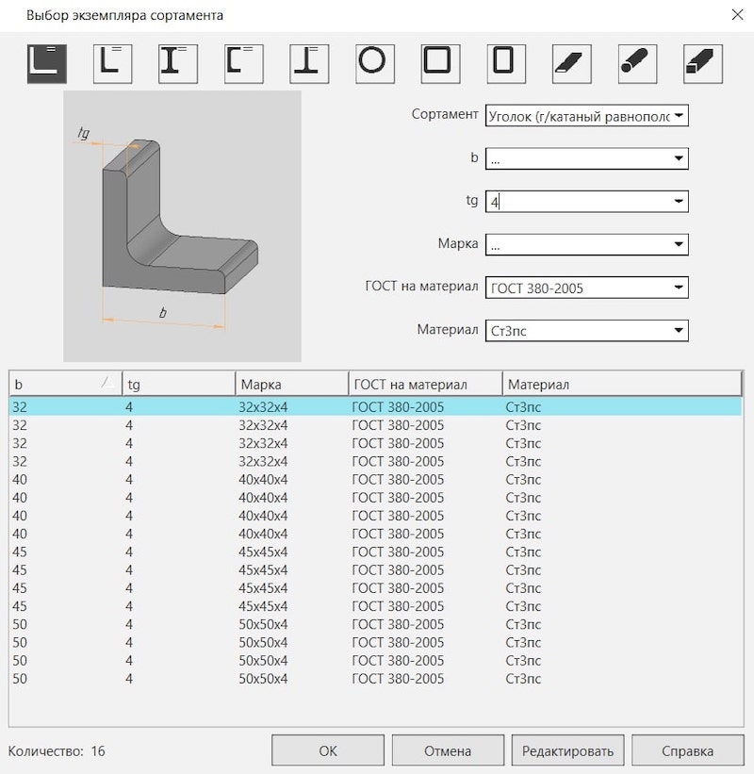Screen dimensions: 754x774
Task: Open the tg thickness dropdown
Action: click(x=679, y=202)
